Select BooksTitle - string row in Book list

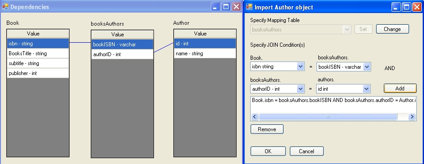coord(38,53)
